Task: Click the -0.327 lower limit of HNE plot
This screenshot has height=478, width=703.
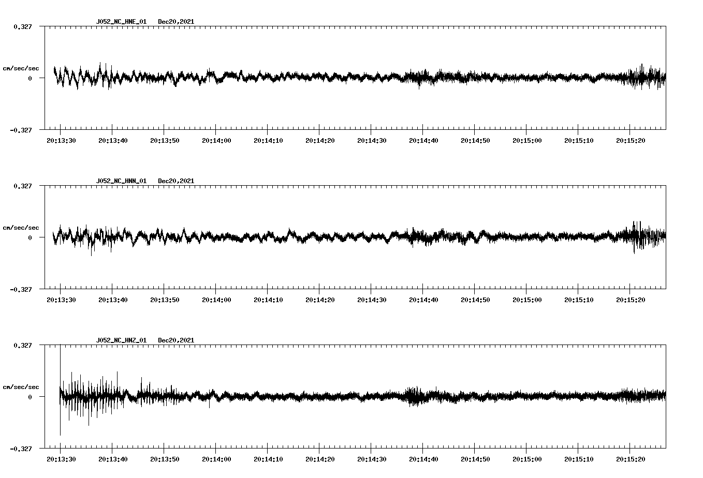Action: [x=21, y=130]
